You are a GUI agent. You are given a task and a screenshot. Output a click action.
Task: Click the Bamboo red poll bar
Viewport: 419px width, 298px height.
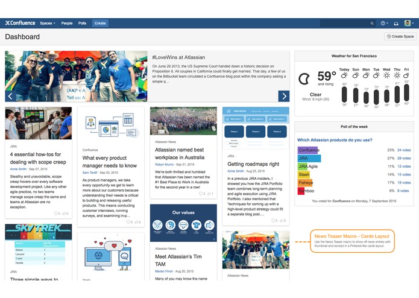click(x=301, y=191)
